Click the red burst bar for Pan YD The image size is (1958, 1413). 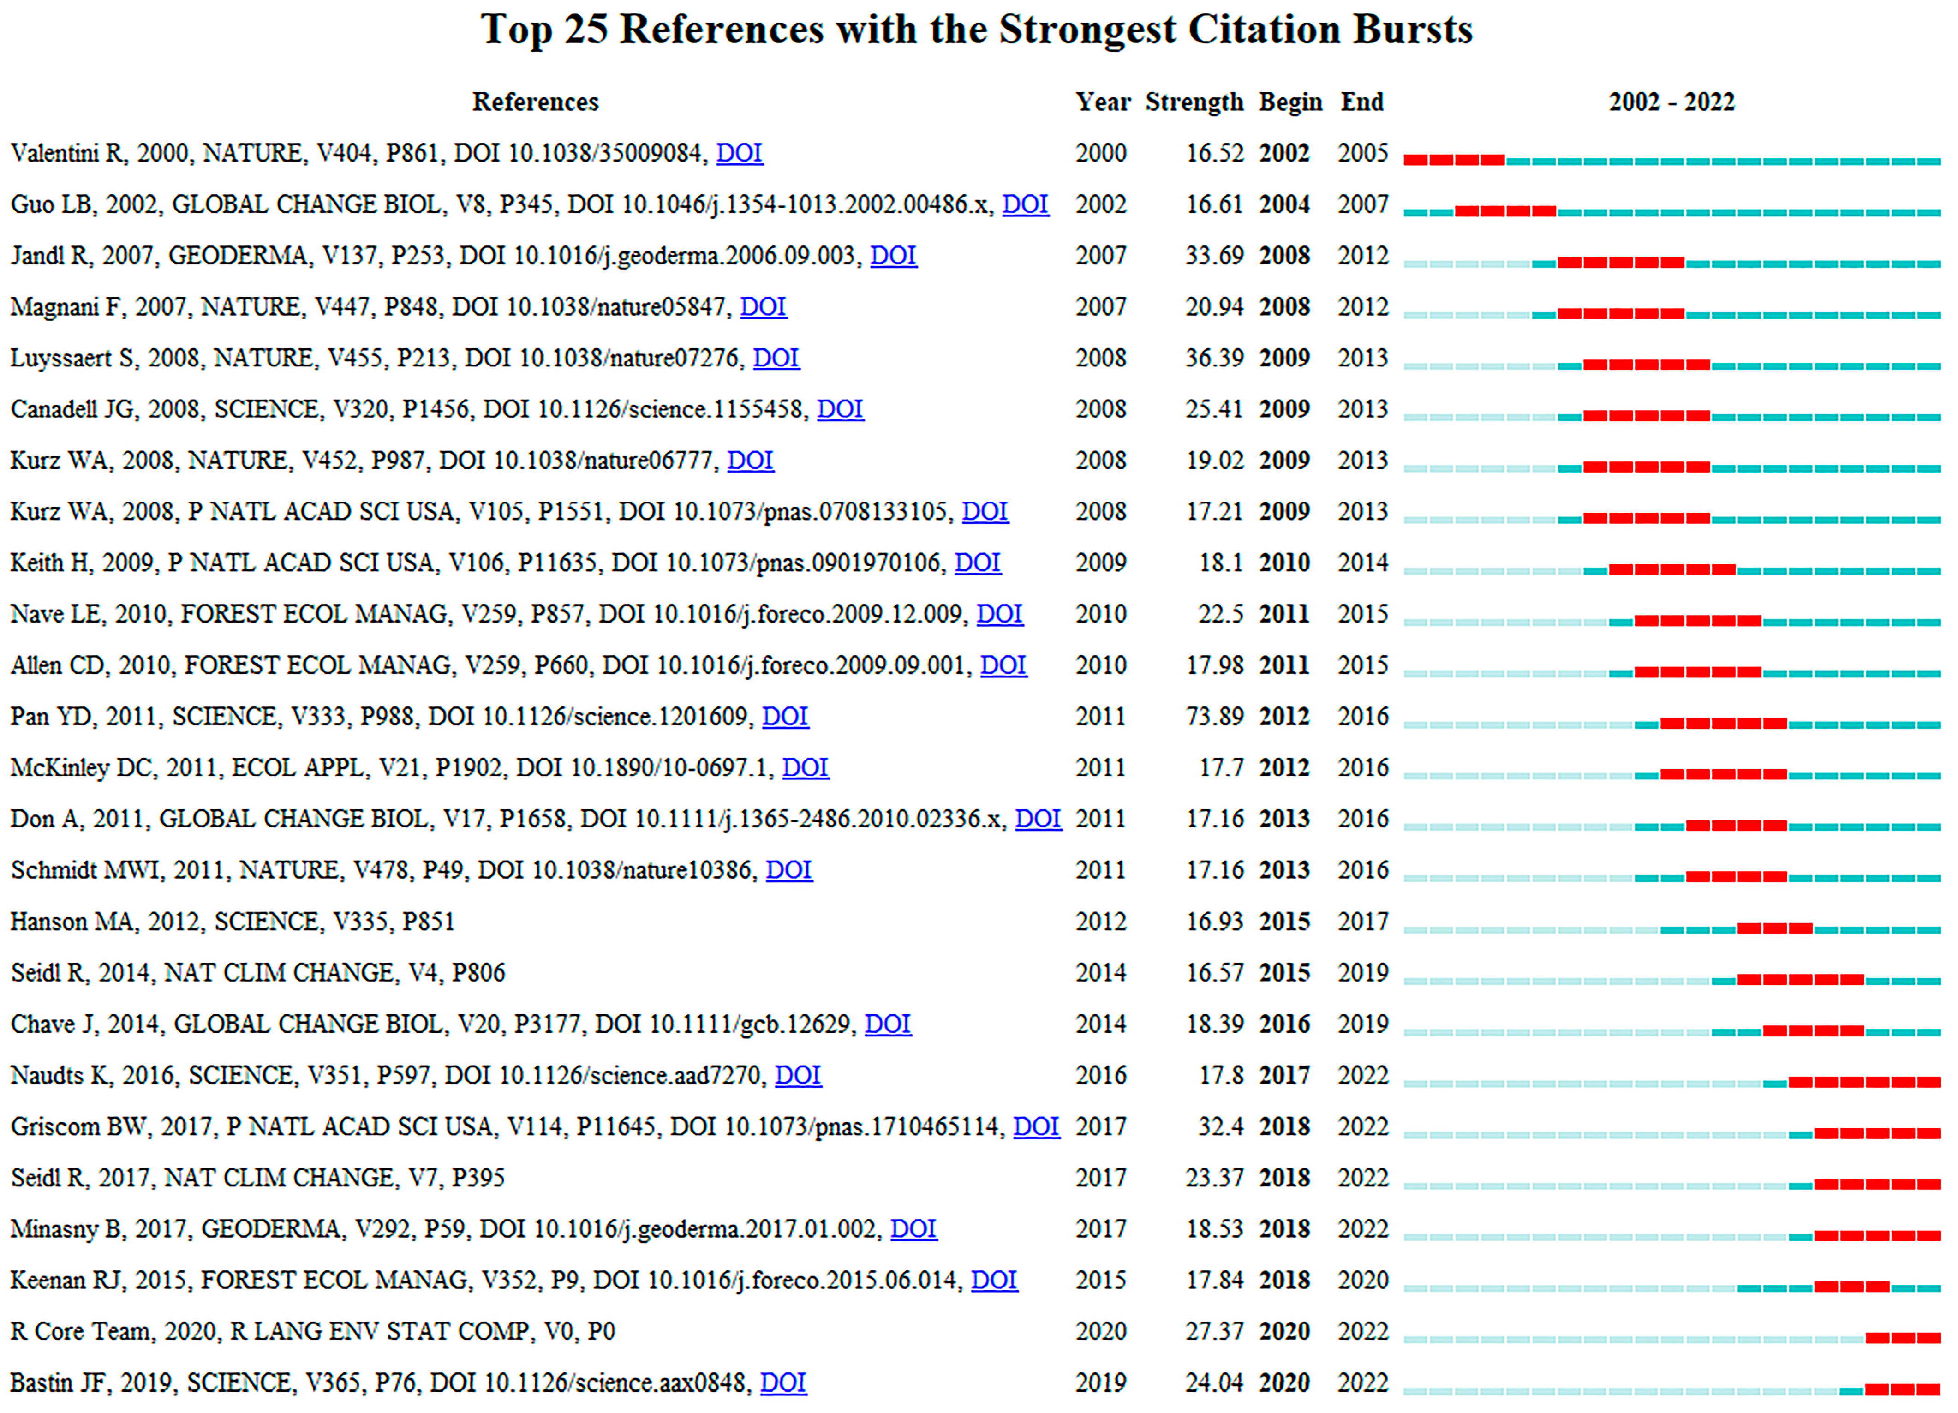[1722, 723]
